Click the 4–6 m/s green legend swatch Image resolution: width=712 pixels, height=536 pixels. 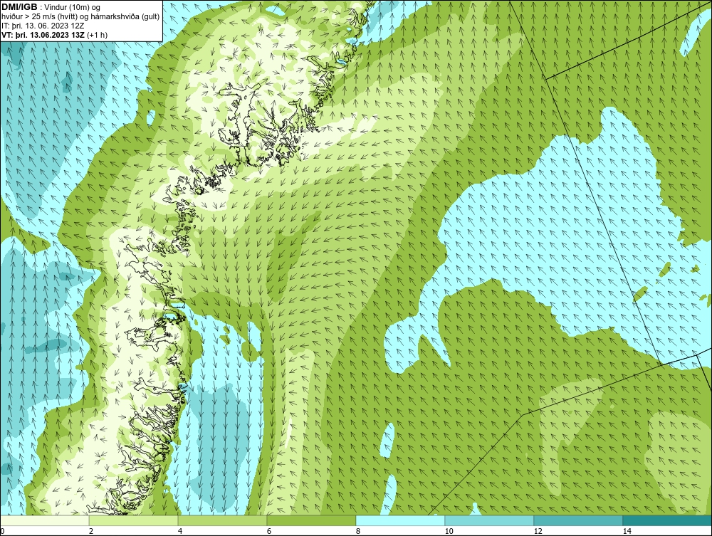pyautogui.click(x=222, y=520)
